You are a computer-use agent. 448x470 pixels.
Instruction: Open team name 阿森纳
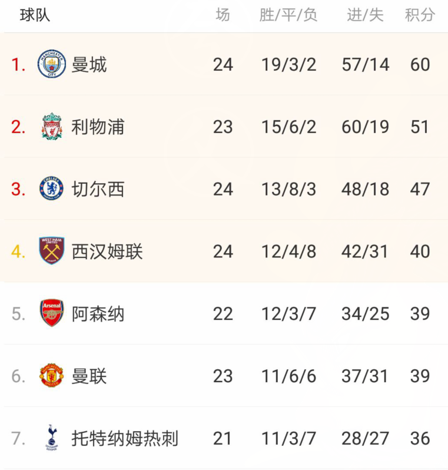98,314
